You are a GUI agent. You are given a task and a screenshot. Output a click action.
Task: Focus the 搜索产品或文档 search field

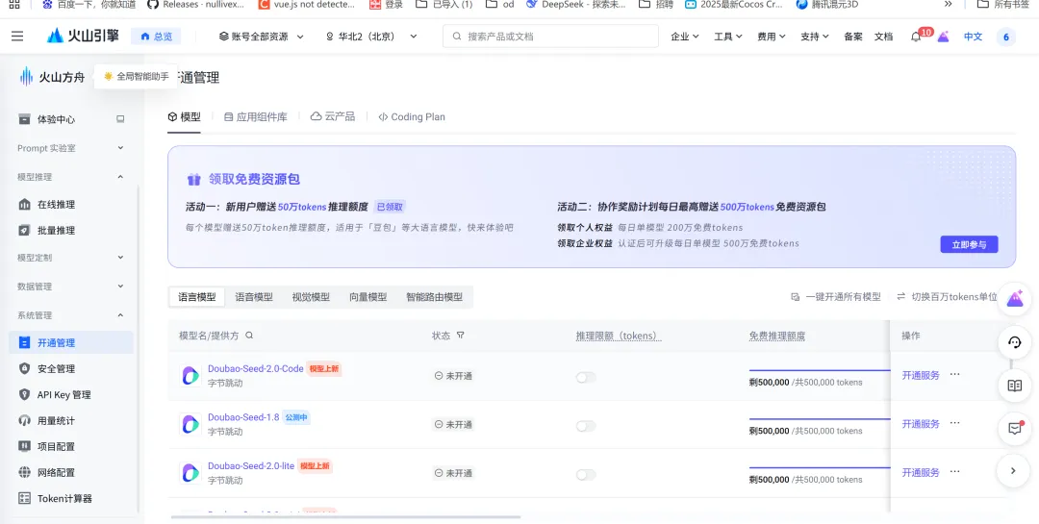click(x=550, y=37)
